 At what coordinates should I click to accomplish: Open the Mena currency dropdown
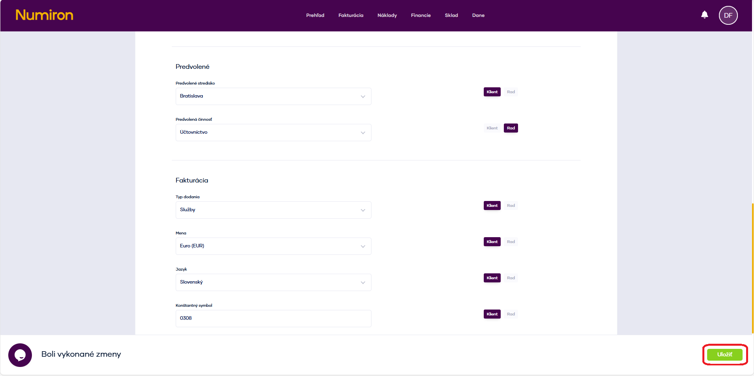(x=273, y=246)
